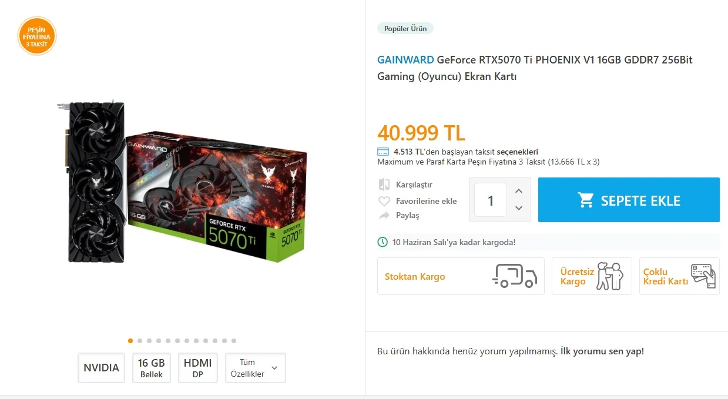
Task: Click the NVIDIA feature tag
Action: (x=101, y=368)
